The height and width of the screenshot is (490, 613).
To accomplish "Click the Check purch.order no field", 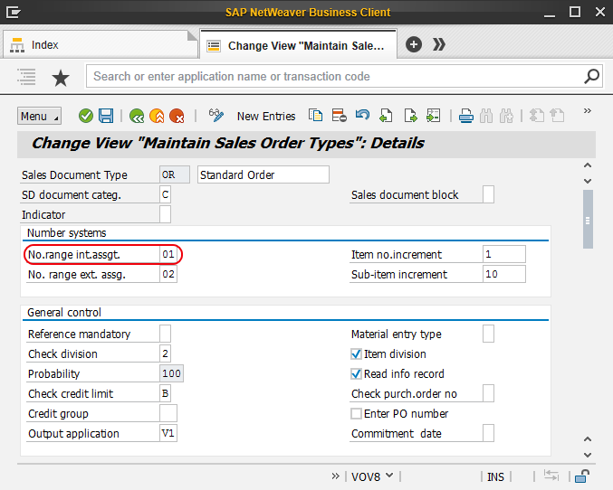I will (488, 393).
